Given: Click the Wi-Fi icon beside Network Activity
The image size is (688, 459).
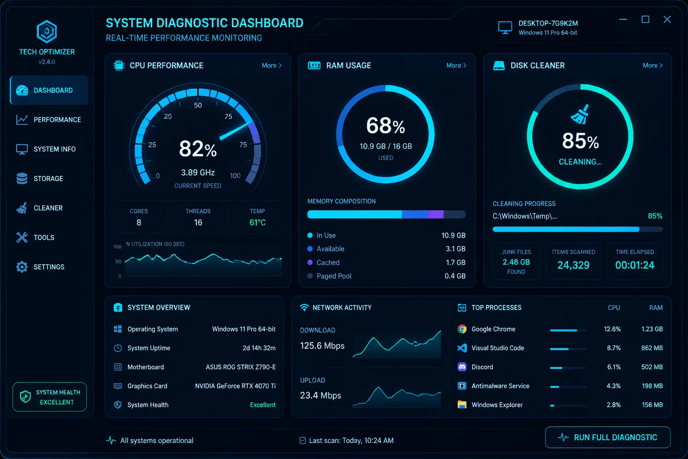Looking at the screenshot, I should click(x=304, y=307).
